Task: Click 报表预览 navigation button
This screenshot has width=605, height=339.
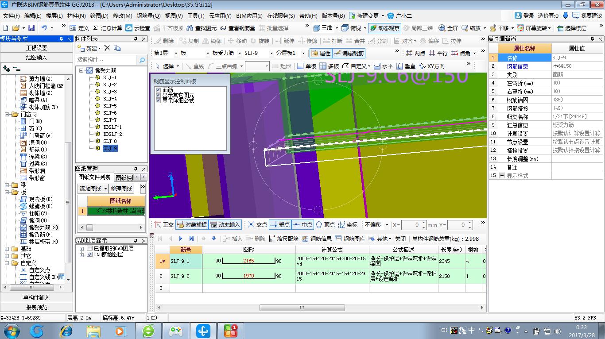Action: (x=36, y=307)
